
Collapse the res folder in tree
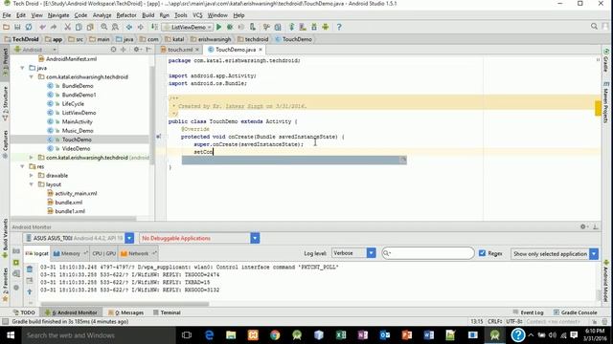22,166
